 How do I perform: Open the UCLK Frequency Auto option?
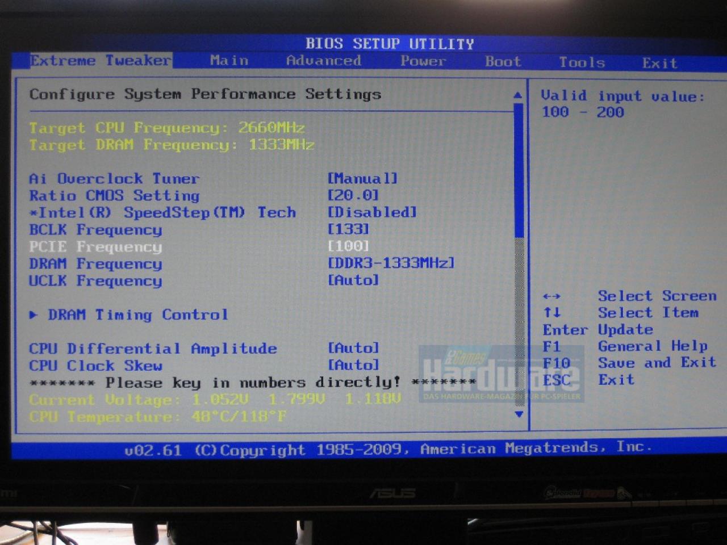[353, 280]
